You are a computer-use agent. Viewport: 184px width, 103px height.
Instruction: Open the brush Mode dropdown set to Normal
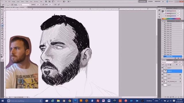point(24,5)
